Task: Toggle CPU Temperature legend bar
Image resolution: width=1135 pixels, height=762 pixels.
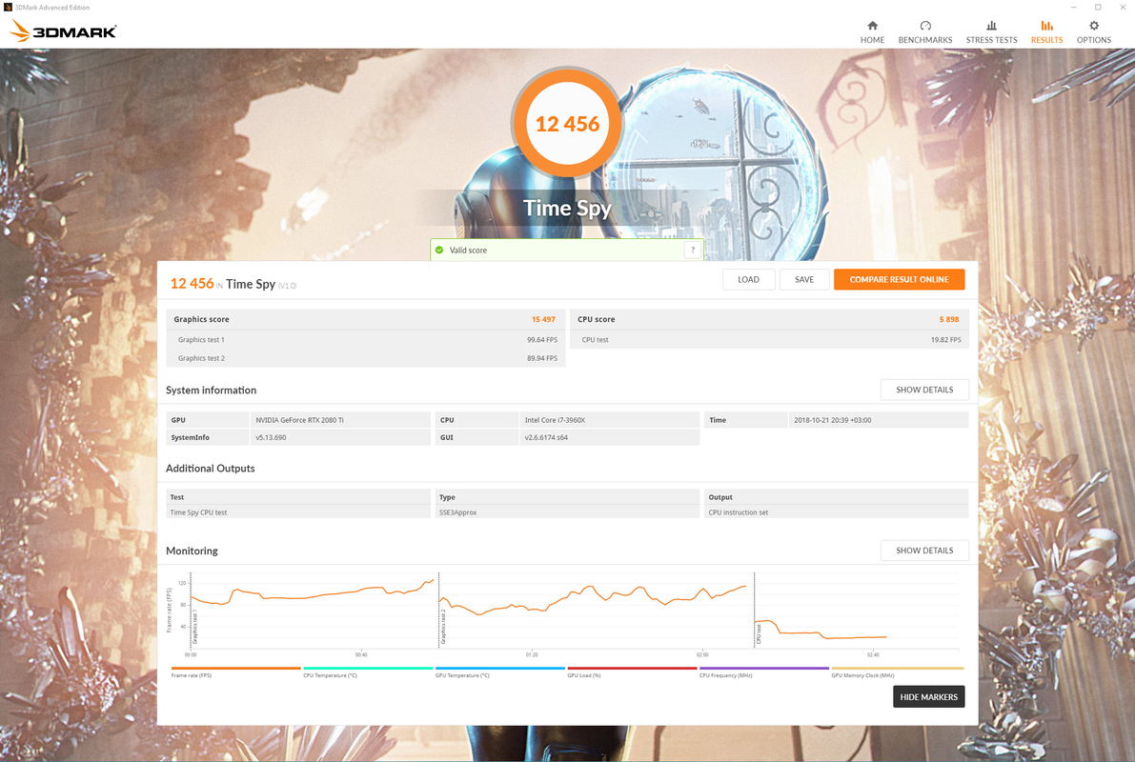Action: coord(368,668)
